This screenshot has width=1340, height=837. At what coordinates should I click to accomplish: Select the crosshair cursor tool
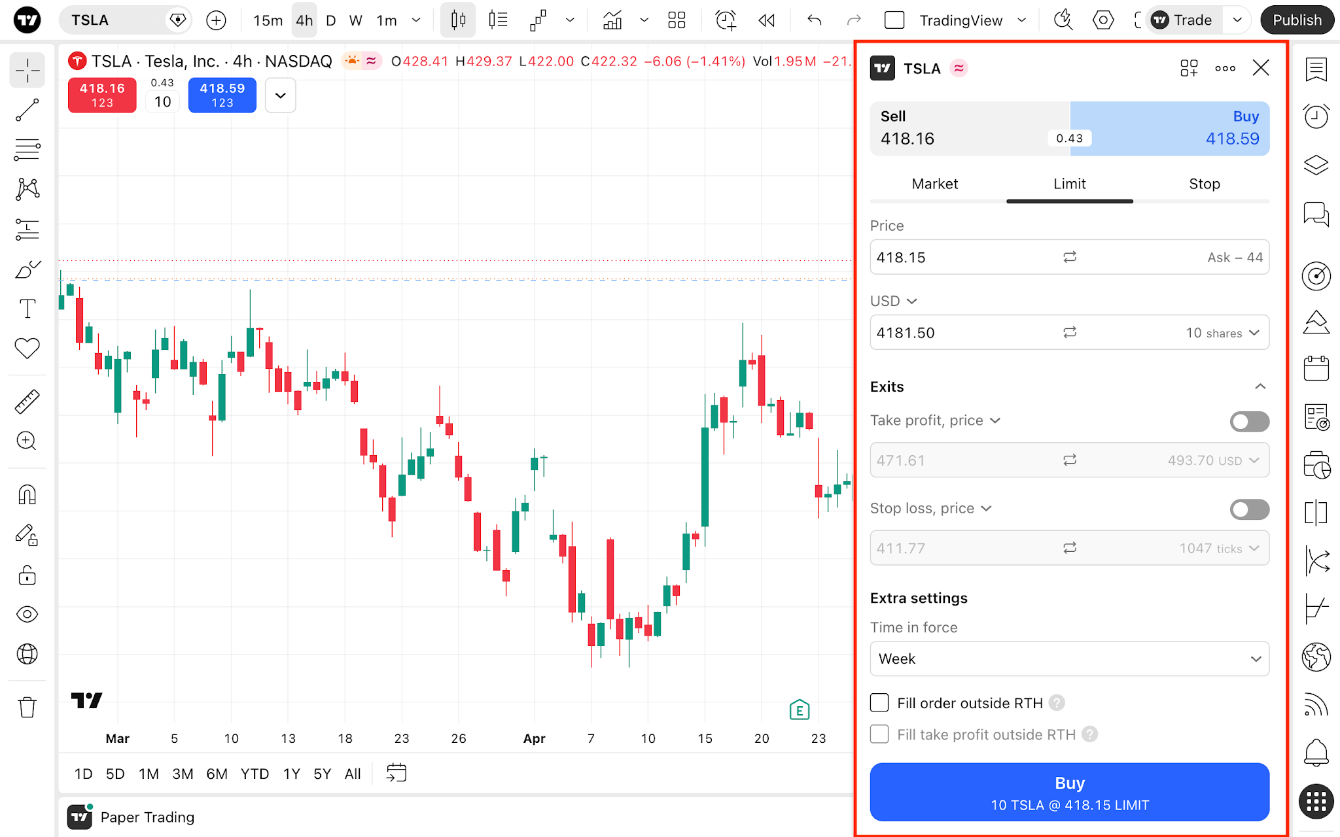[x=27, y=70]
